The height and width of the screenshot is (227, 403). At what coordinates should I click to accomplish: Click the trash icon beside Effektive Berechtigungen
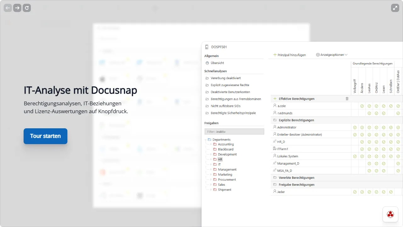[347, 99]
